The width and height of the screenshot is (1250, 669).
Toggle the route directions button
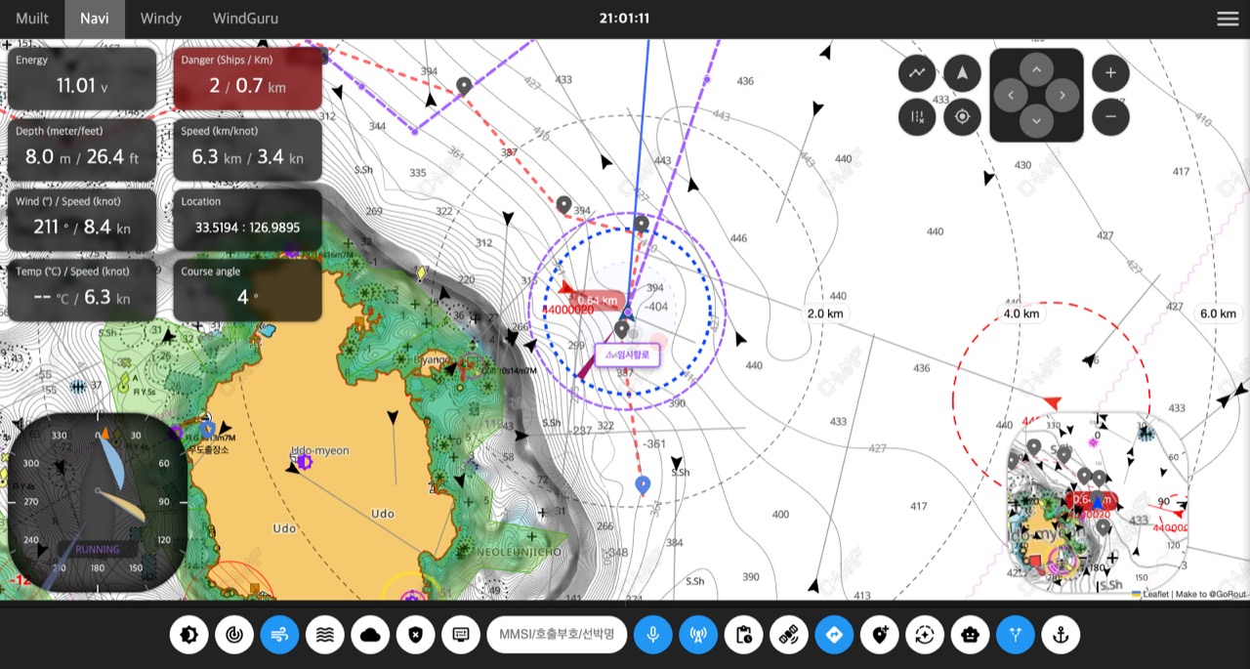tap(834, 635)
